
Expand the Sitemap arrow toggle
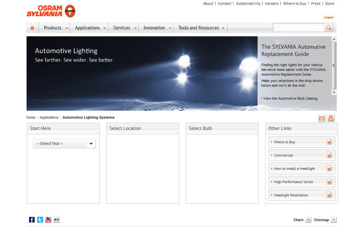(x=333, y=220)
